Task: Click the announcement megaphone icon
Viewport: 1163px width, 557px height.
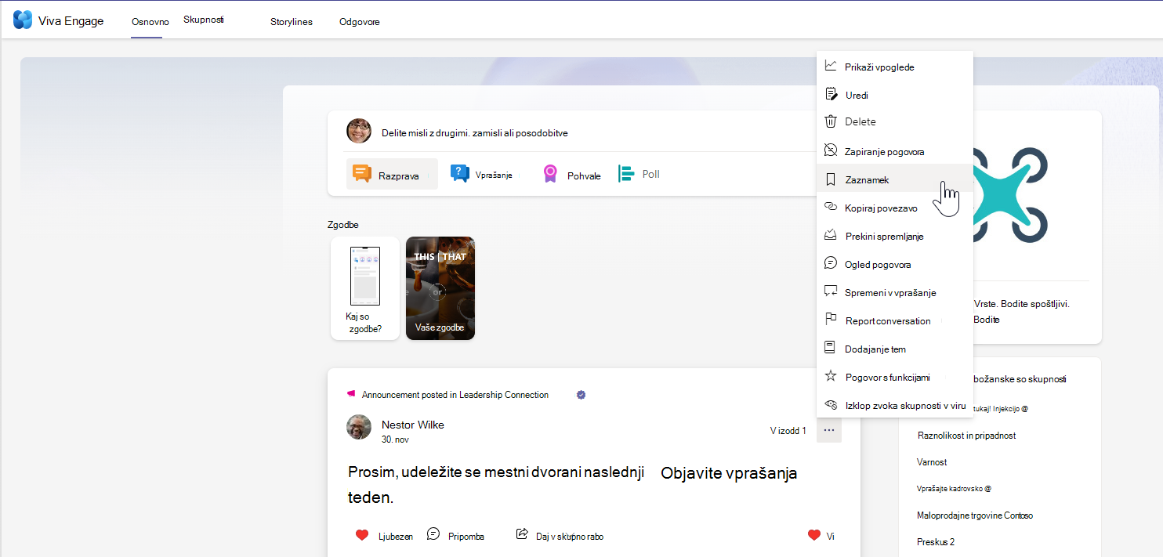Action: coord(351,394)
